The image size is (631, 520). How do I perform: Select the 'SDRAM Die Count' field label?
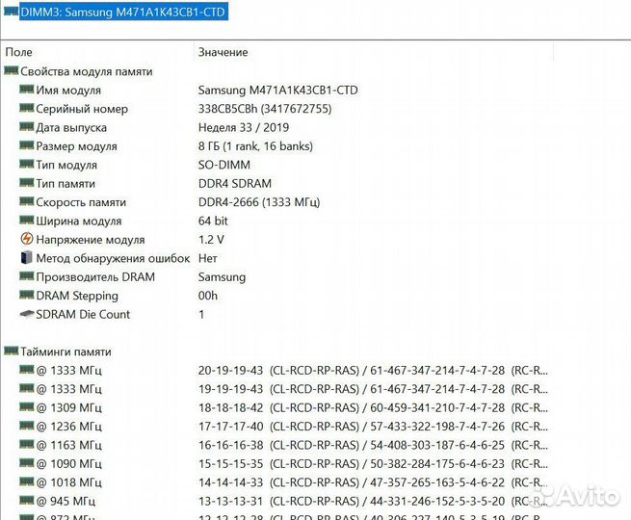(x=83, y=315)
